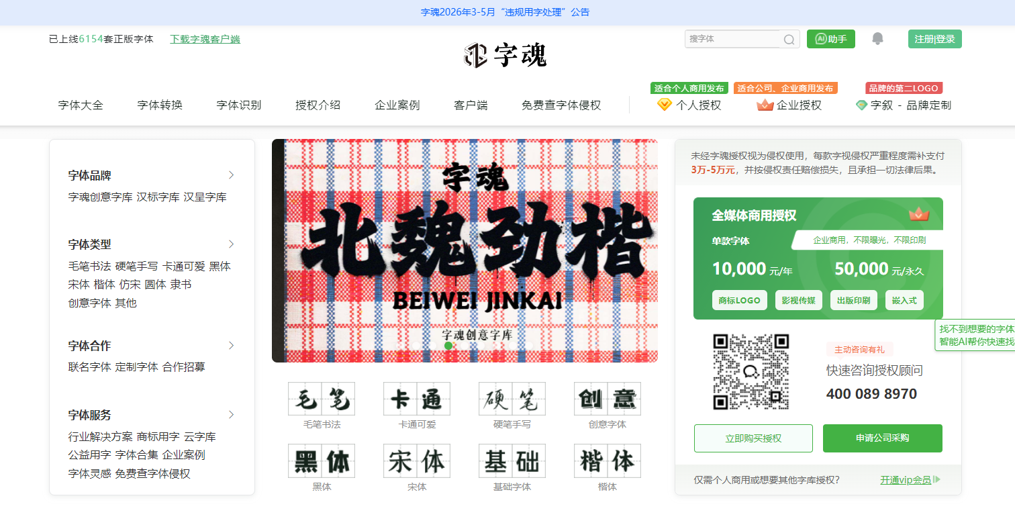Click the 立即购买授权 button
Screen dimensions: 1015x531
(x=753, y=438)
